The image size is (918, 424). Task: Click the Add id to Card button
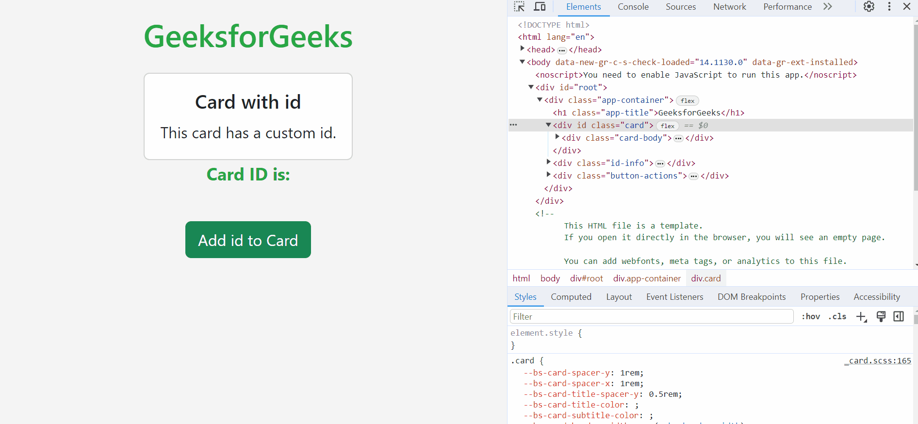[x=248, y=240]
